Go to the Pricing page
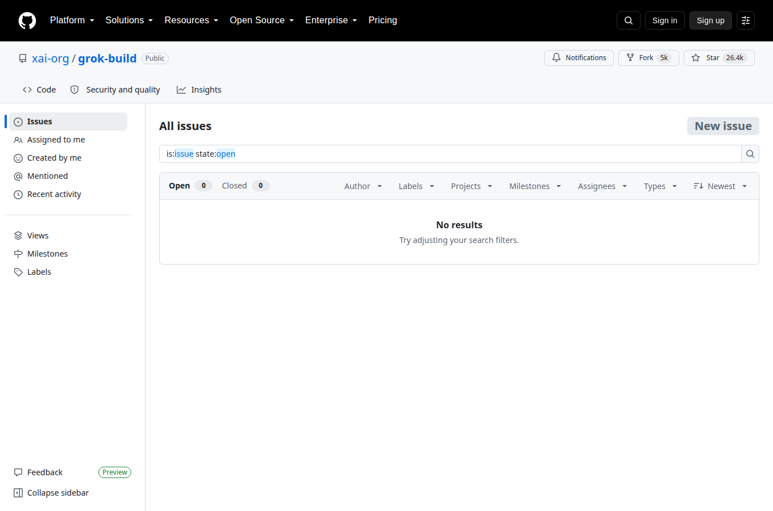The height and width of the screenshot is (511, 773). point(383,20)
